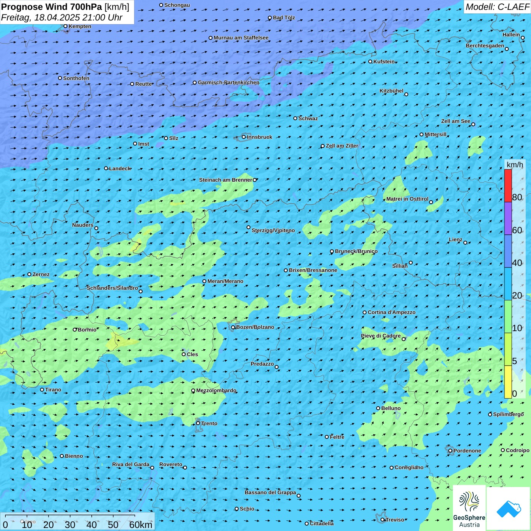Click the Bormio city marker
Screen dimensions: 531x531
click(x=75, y=330)
